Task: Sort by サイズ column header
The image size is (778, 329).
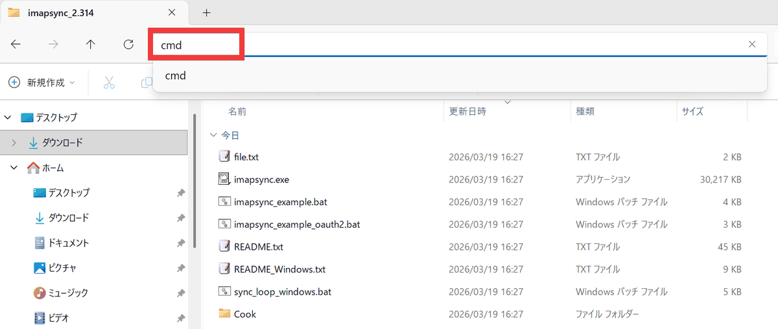Action: coord(692,112)
